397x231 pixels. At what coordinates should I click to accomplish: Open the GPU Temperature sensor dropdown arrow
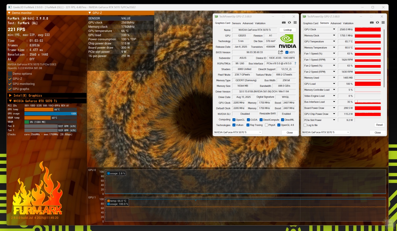point(334,42)
